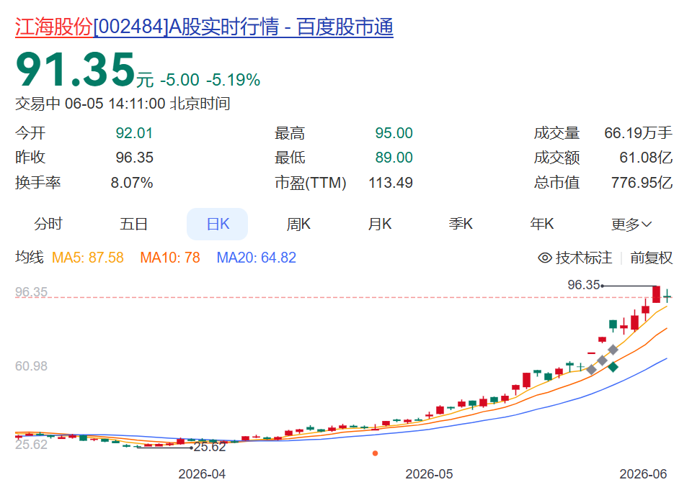
Task: Toggle the 技术标注 eye icon
Action: coord(545,258)
